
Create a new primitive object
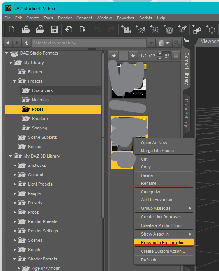(197, 29)
